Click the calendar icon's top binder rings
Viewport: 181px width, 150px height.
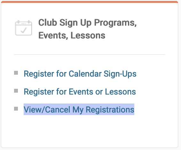[24, 22]
